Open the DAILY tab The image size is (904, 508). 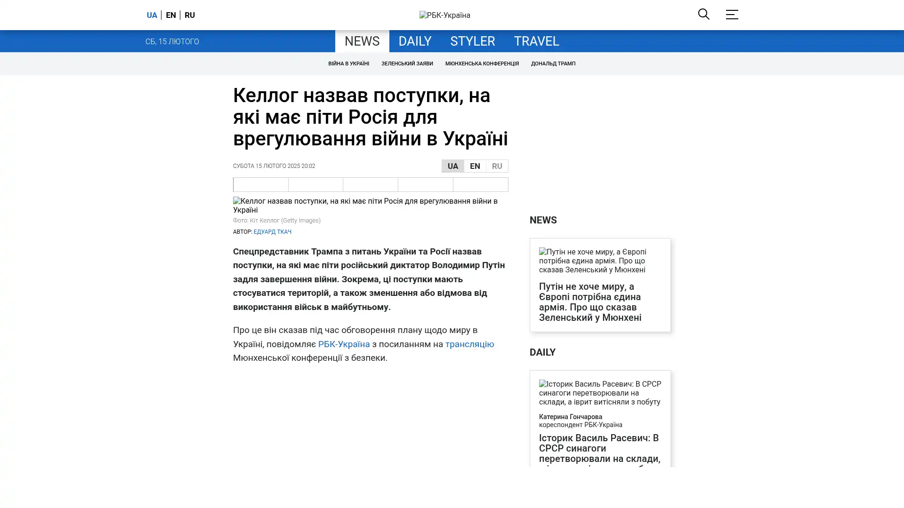[414, 41]
